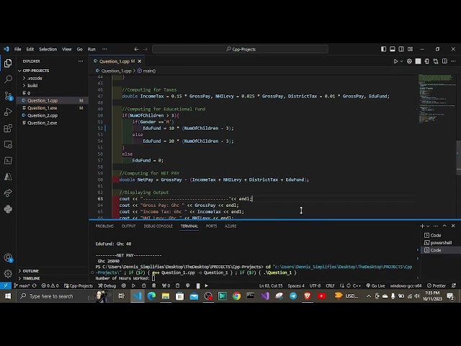Image resolution: width=461 pixels, height=346 pixels.
Task: Expand the OUTLINE section
Action: (x=52, y=271)
